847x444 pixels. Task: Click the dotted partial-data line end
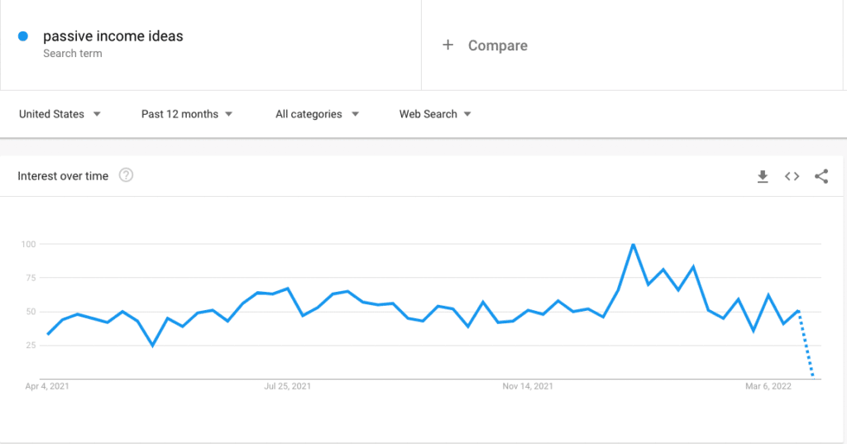pos(812,376)
